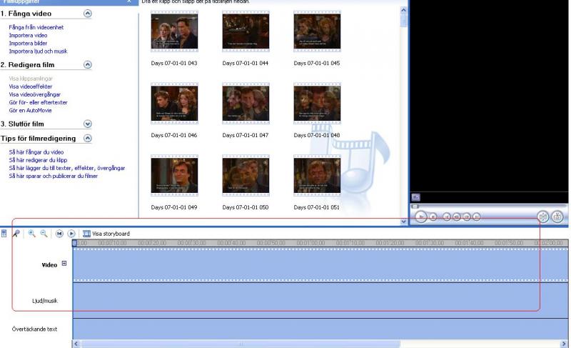The image size is (571, 348).
Task: Rewind the timeline to the start
Action: (x=59, y=234)
